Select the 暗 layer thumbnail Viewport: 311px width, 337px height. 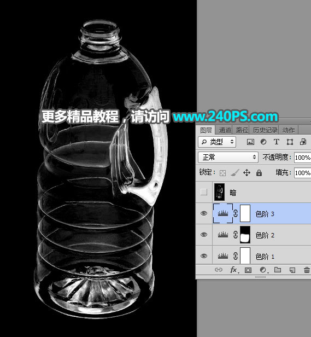[219, 192]
